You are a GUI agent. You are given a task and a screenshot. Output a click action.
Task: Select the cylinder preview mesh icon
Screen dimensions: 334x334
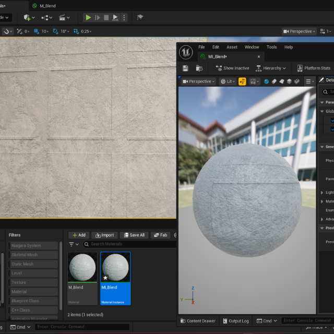(x=274, y=81)
